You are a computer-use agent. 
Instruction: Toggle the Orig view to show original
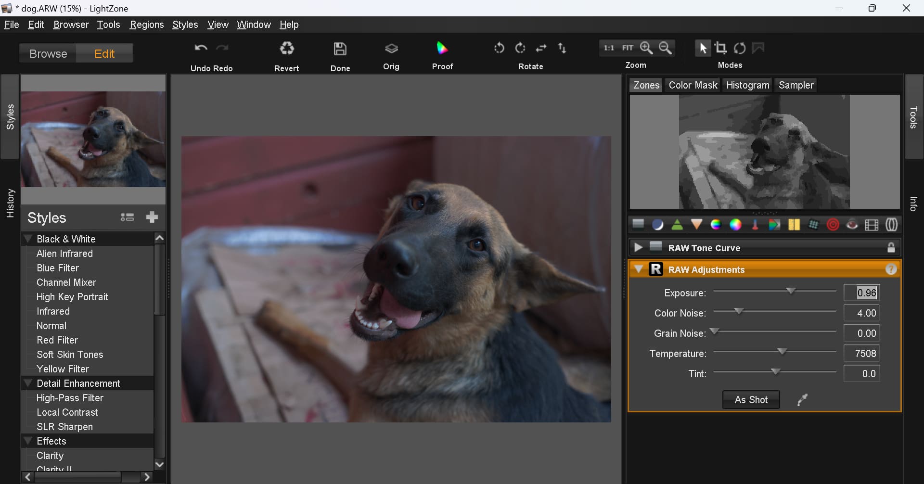click(x=391, y=49)
